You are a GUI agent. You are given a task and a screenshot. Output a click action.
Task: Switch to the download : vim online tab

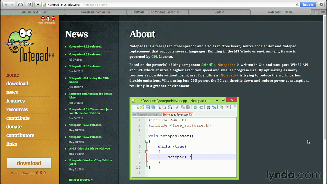tap(96, 12)
